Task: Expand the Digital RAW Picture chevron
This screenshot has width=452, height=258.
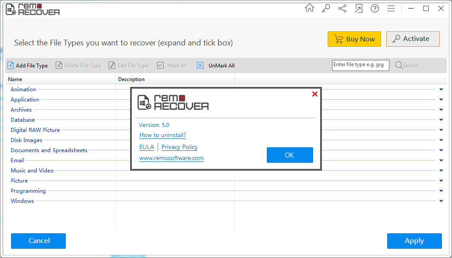Action: point(441,130)
